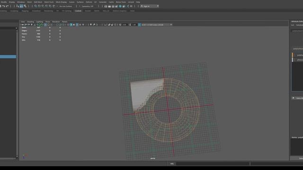The height and width of the screenshot is (170, 303).
Task: Pause viewport evaluation icon
Action: point(132,6)
